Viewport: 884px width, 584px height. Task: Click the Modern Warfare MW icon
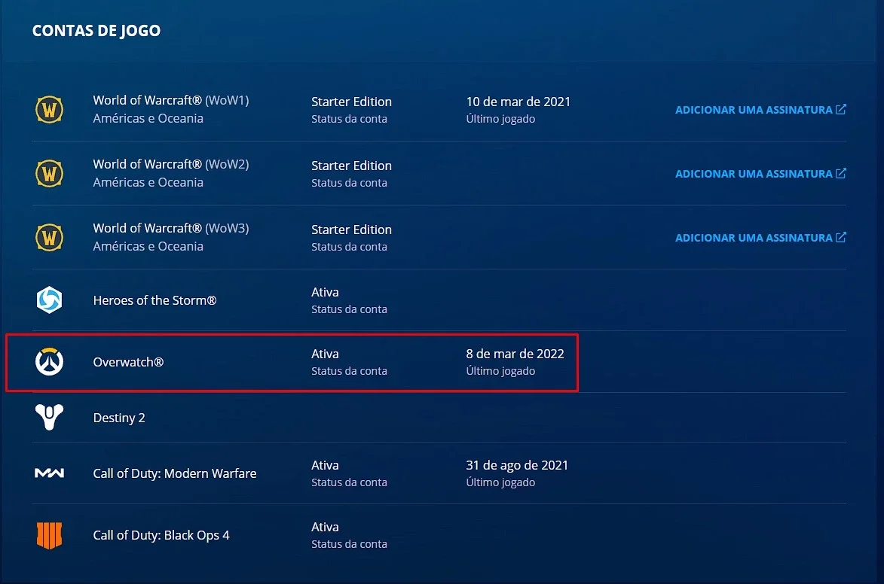point(49,473)
